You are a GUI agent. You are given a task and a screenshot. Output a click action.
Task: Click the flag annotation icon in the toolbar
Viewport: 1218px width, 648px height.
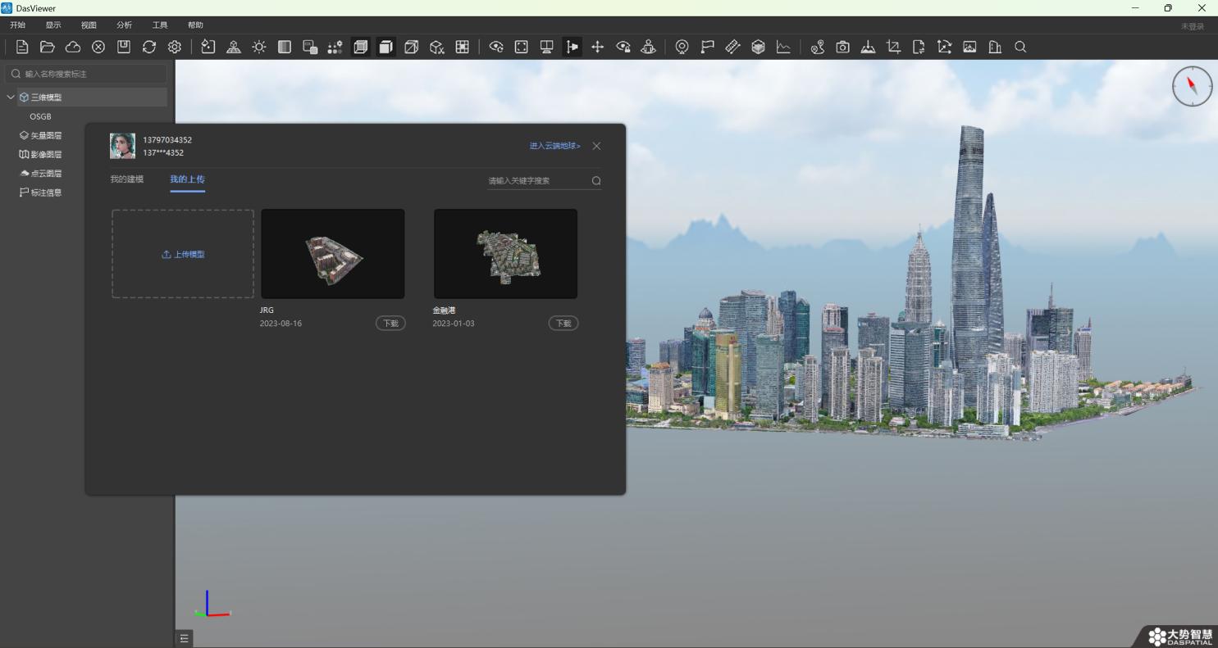(707, 48)
